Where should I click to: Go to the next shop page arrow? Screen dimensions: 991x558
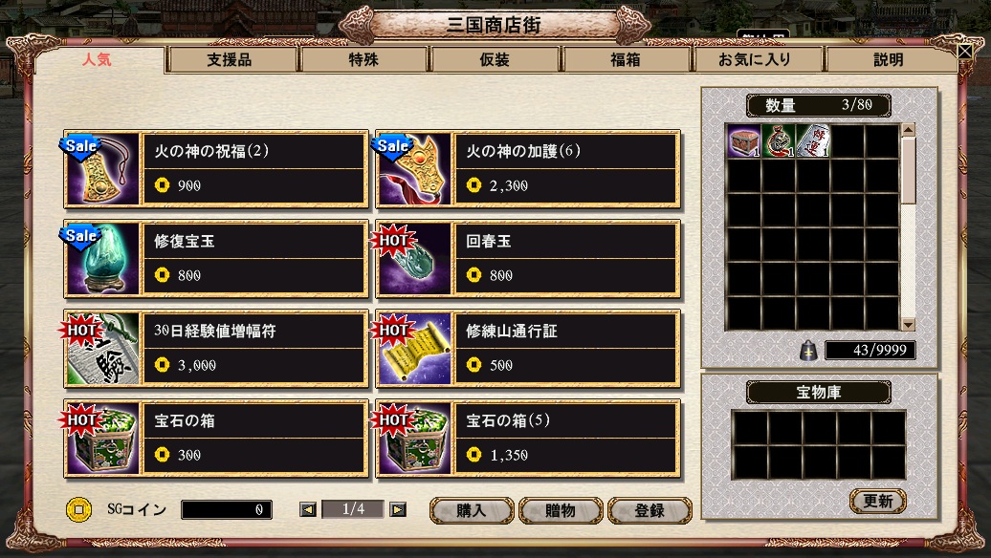[x=398, y=509]
